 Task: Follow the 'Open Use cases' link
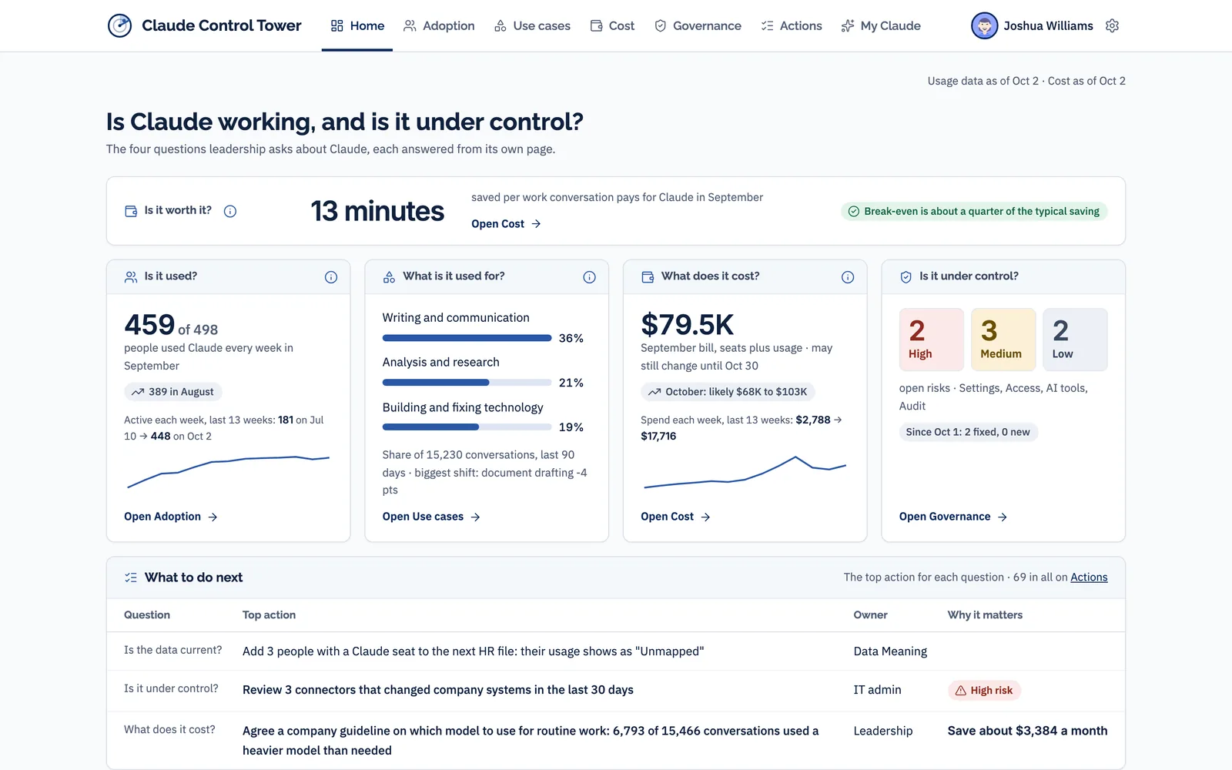(431, 517)
